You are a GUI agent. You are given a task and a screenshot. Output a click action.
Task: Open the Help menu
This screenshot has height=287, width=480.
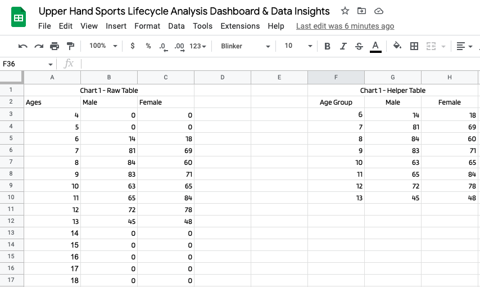(x=276, y=26)
